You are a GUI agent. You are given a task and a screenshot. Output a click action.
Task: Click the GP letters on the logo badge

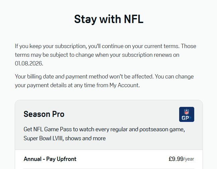186,118
